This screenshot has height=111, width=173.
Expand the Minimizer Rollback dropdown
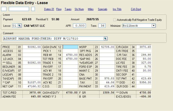click(x=154, y=26)
